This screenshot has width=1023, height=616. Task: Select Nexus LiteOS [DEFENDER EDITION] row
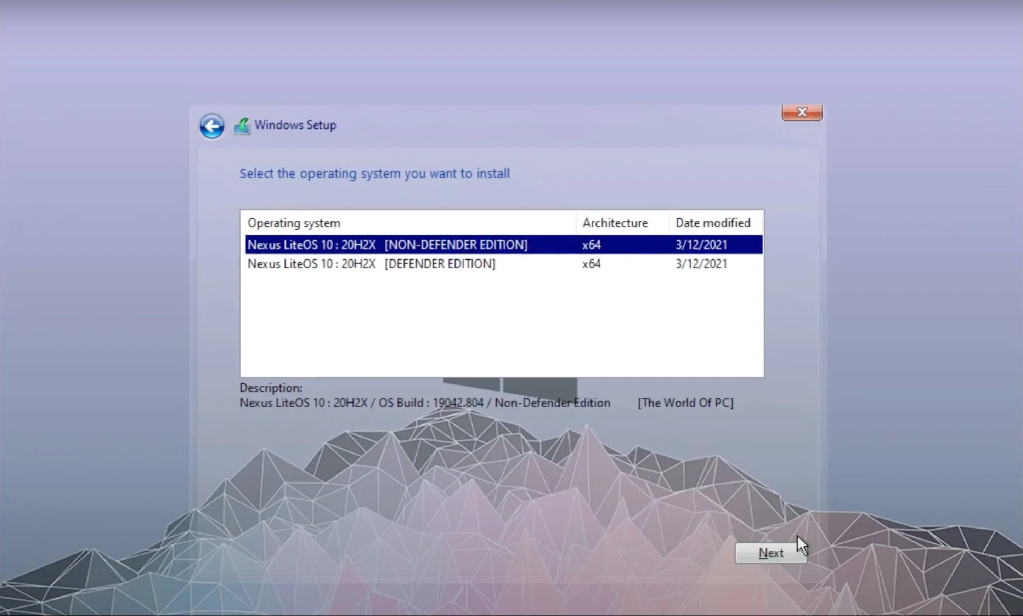pyautogui.click(x=504, y=264)
